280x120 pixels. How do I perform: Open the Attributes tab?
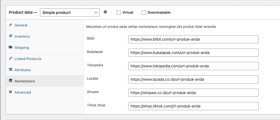(x=45, y=70)
